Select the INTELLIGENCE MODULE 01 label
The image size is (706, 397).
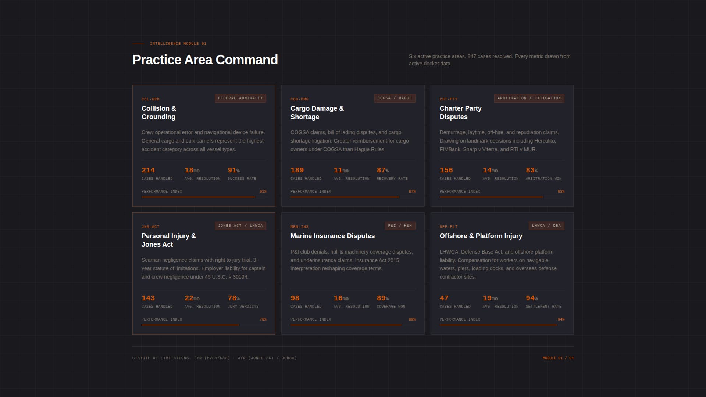pos(178,43)
